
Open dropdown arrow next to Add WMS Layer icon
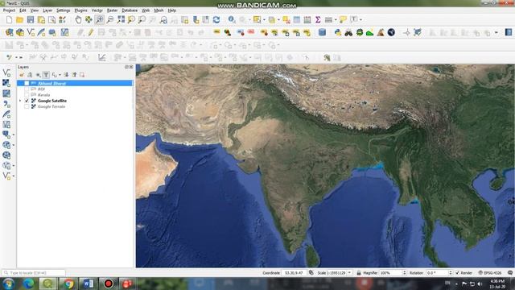14,145
